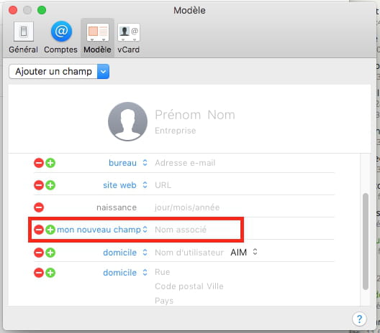380x333 pixels.
Task: Click the contact photo placeholder
Action: click(x=127, y=121)
